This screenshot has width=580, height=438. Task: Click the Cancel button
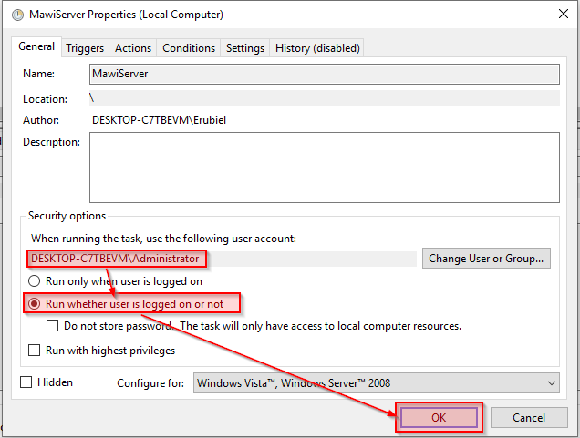528,418
